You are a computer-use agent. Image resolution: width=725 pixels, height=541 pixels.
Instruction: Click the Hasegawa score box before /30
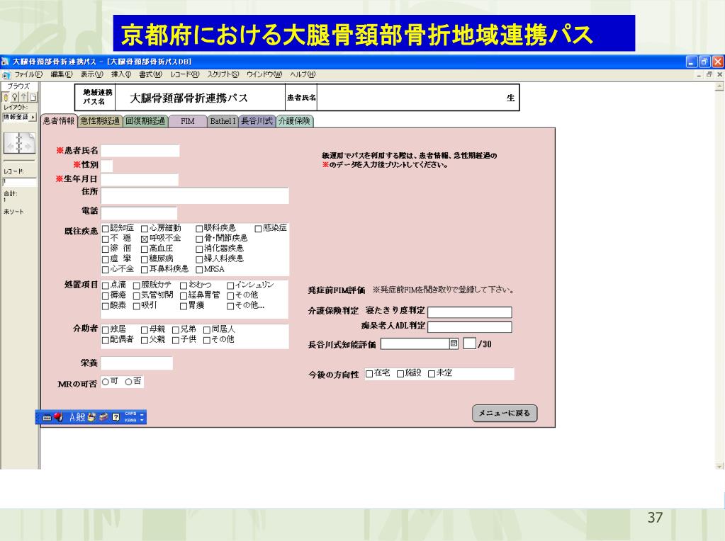pos(469,343)
